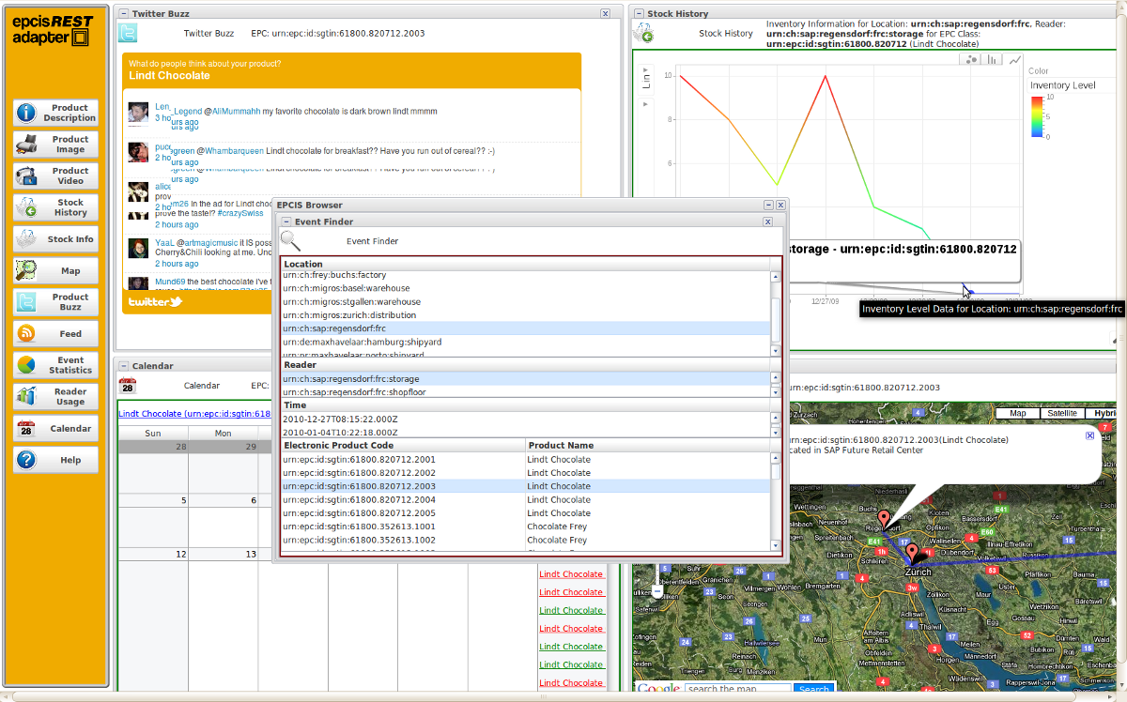
Task: Open Product Description from the sidebar
Action: point(55,113)
